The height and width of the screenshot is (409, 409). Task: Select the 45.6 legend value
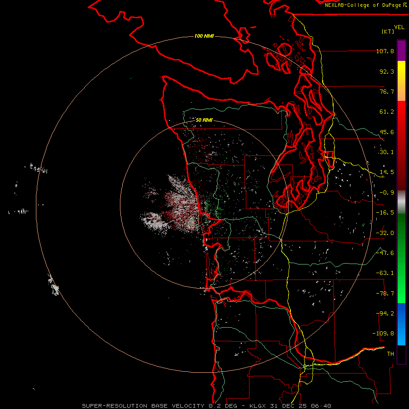click(x=387, y=132)
